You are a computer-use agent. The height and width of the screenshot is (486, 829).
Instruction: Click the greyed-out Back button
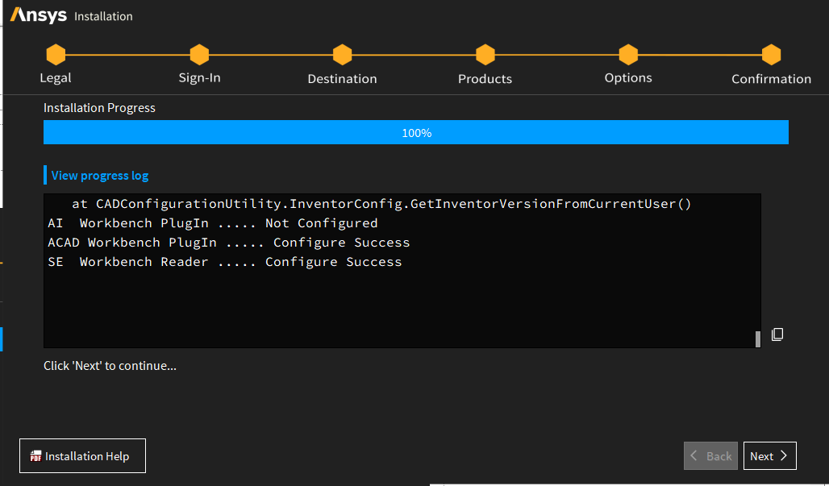710,456
